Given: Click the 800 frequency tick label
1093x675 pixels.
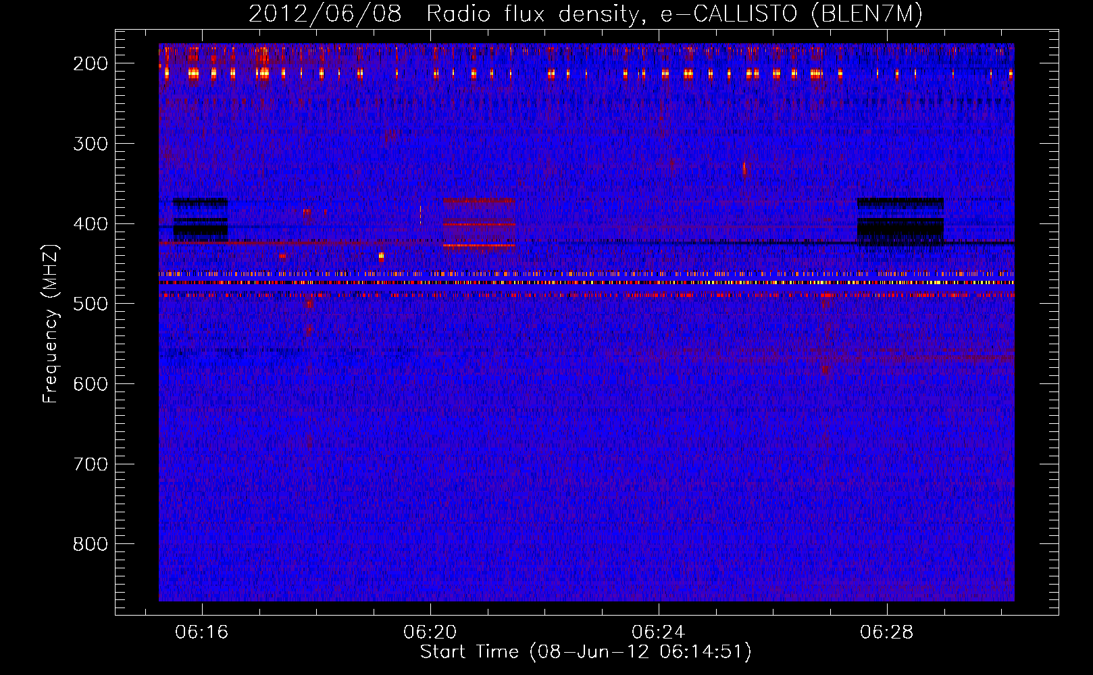Looking at the screenshot, I should pos(91,544).
